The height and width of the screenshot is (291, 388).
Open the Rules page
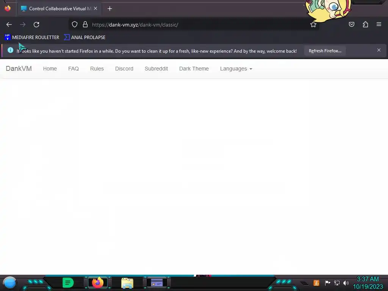pos(97,69)
